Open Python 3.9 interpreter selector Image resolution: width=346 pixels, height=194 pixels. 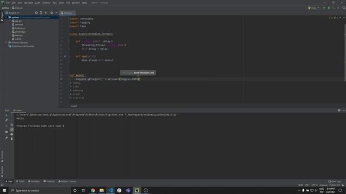point(335,185)
